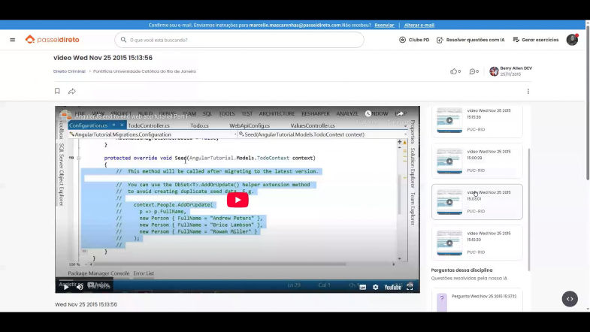Click the Reenviar email link
The image size is (590, 332).
pyautogui.click(x=384, y=25)
